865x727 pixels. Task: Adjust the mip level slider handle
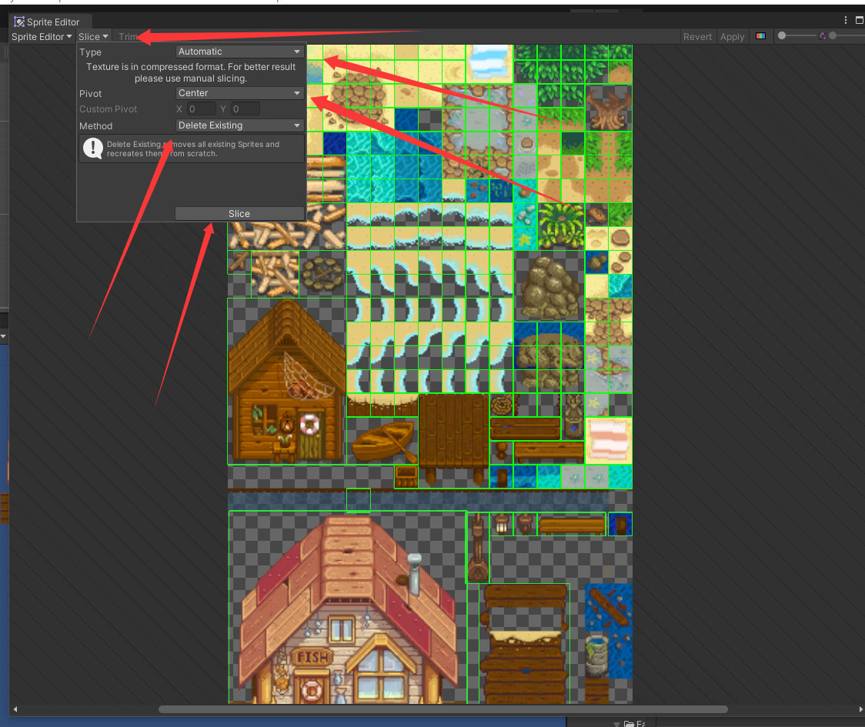pyautogui.click(x=833, y=35)
